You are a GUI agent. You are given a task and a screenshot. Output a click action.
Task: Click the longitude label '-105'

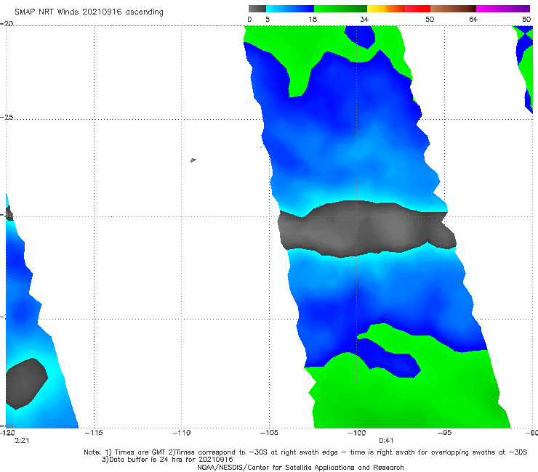269,433
